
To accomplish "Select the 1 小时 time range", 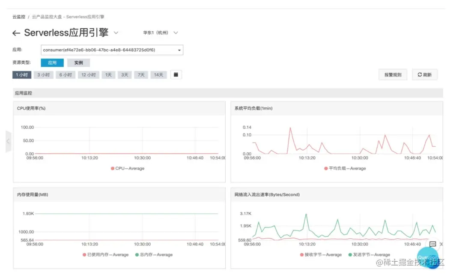I will click(22, 75).
